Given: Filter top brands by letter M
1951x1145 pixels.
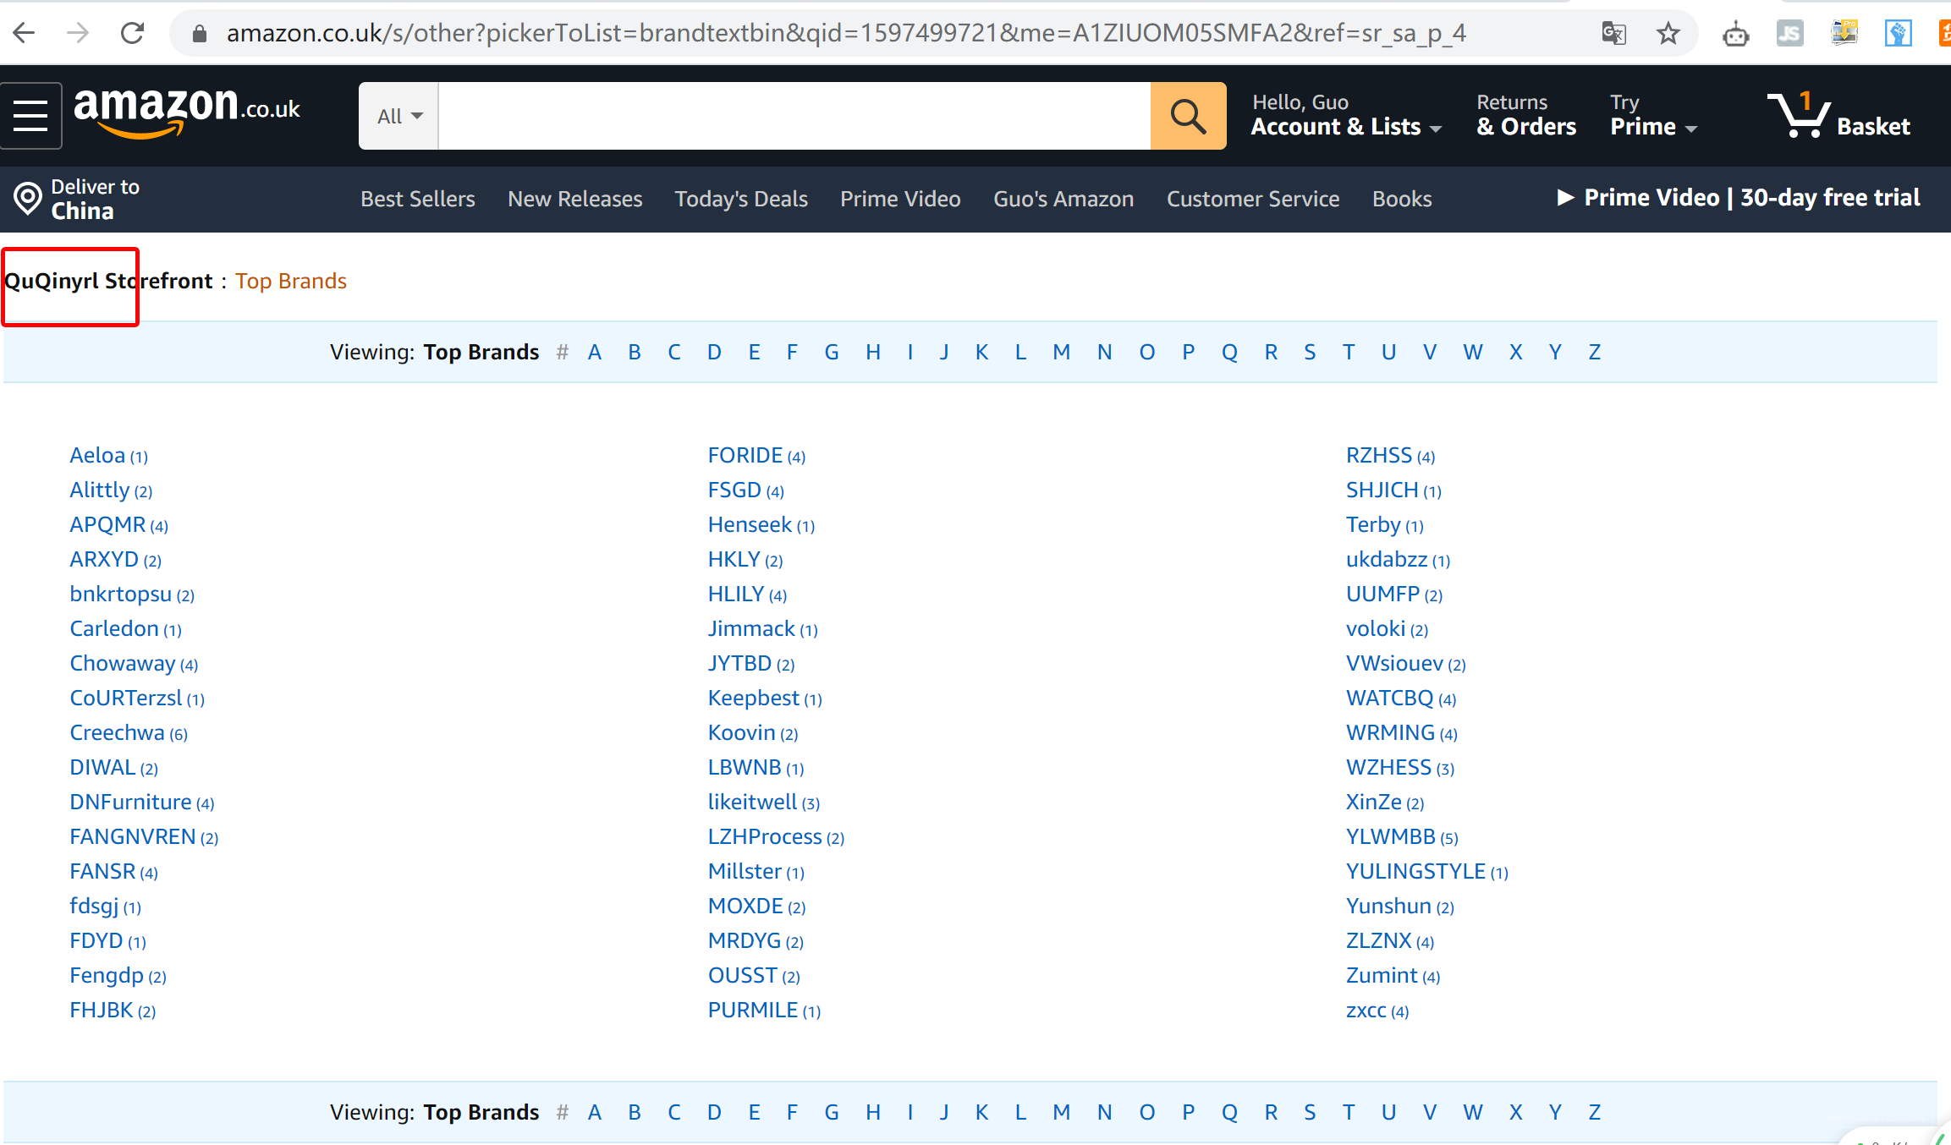Looking at the screenshot, I should pyautogui.click(x=1061, y=352).
